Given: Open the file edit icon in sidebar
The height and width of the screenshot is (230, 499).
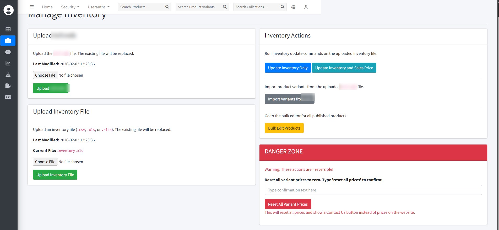Looking at the screenshot, I should point(8,86).
